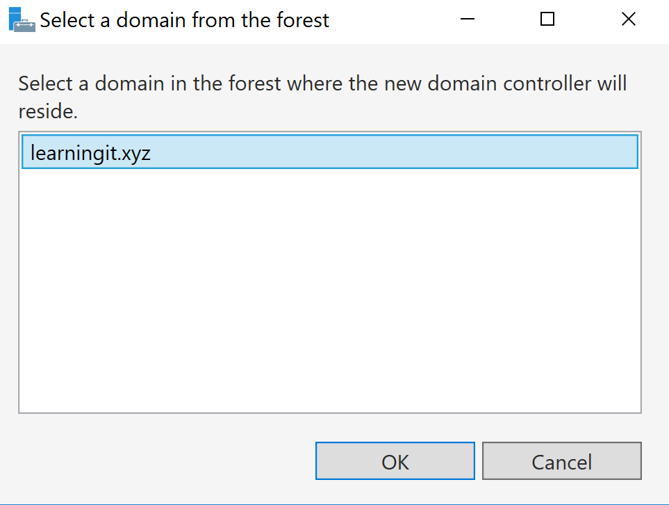Accept learningit.xyz by clicking the OK button

[395, 461]
